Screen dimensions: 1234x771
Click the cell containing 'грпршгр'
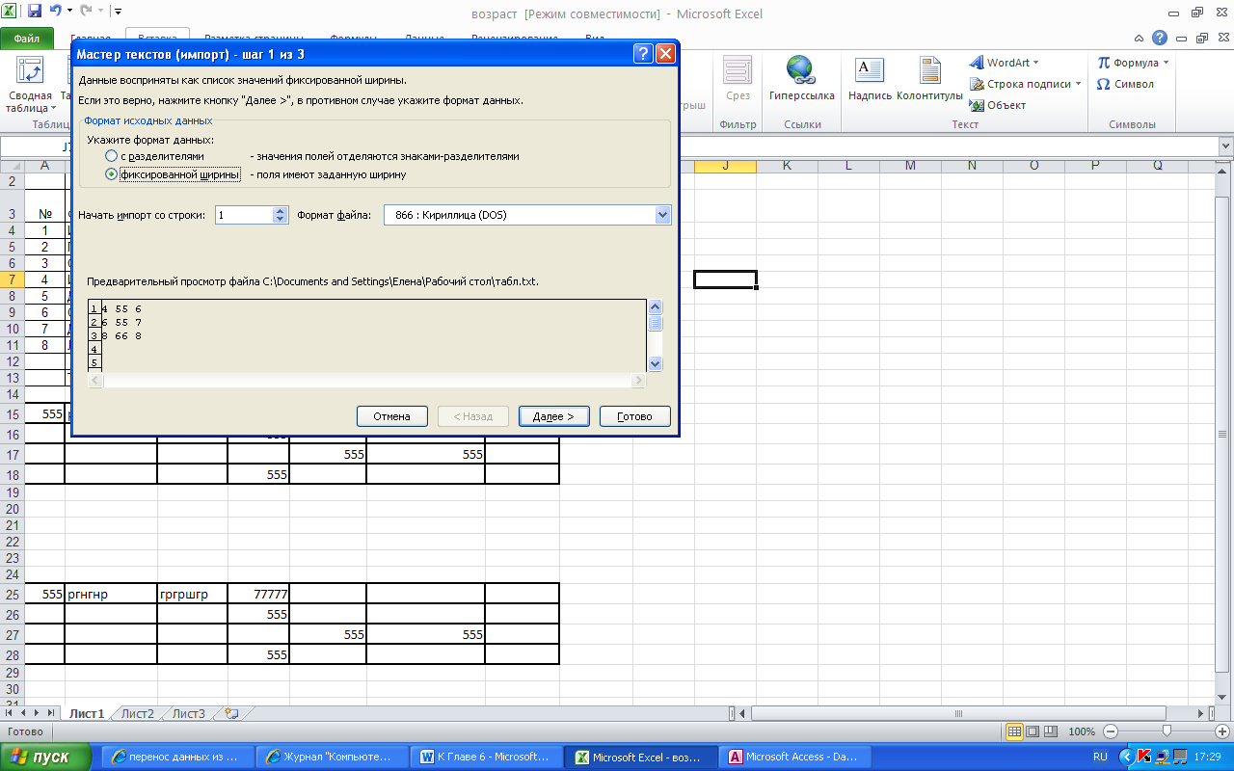tap(193, 594)
